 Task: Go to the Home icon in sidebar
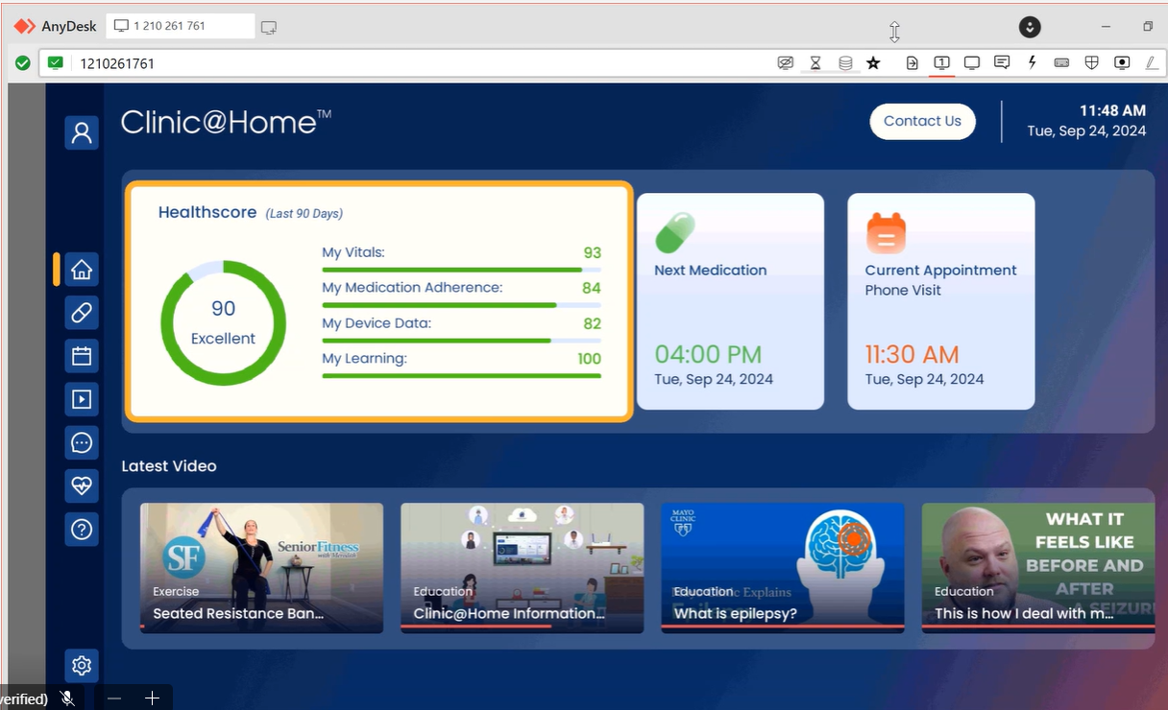[x=82, y=270]
